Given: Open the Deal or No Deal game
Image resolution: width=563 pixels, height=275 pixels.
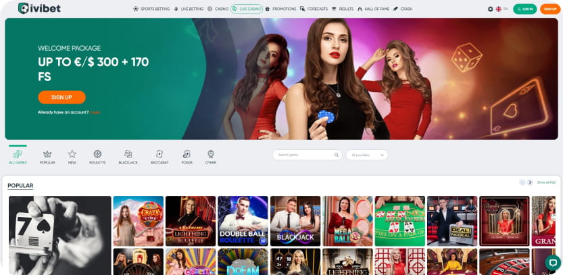Looking at the screenshot, I should (452, 221).
